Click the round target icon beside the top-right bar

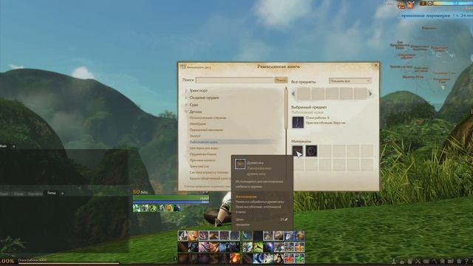[x=430, y=3]
